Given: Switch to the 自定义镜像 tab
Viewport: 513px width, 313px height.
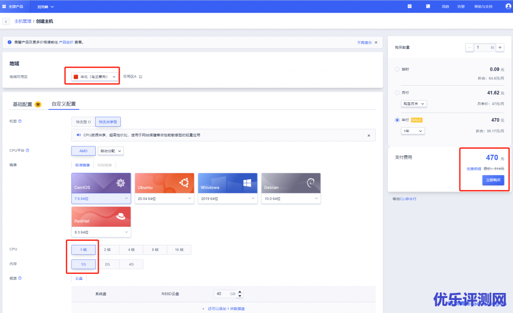Looking at the screenshot, I should [x=105, y=165].
